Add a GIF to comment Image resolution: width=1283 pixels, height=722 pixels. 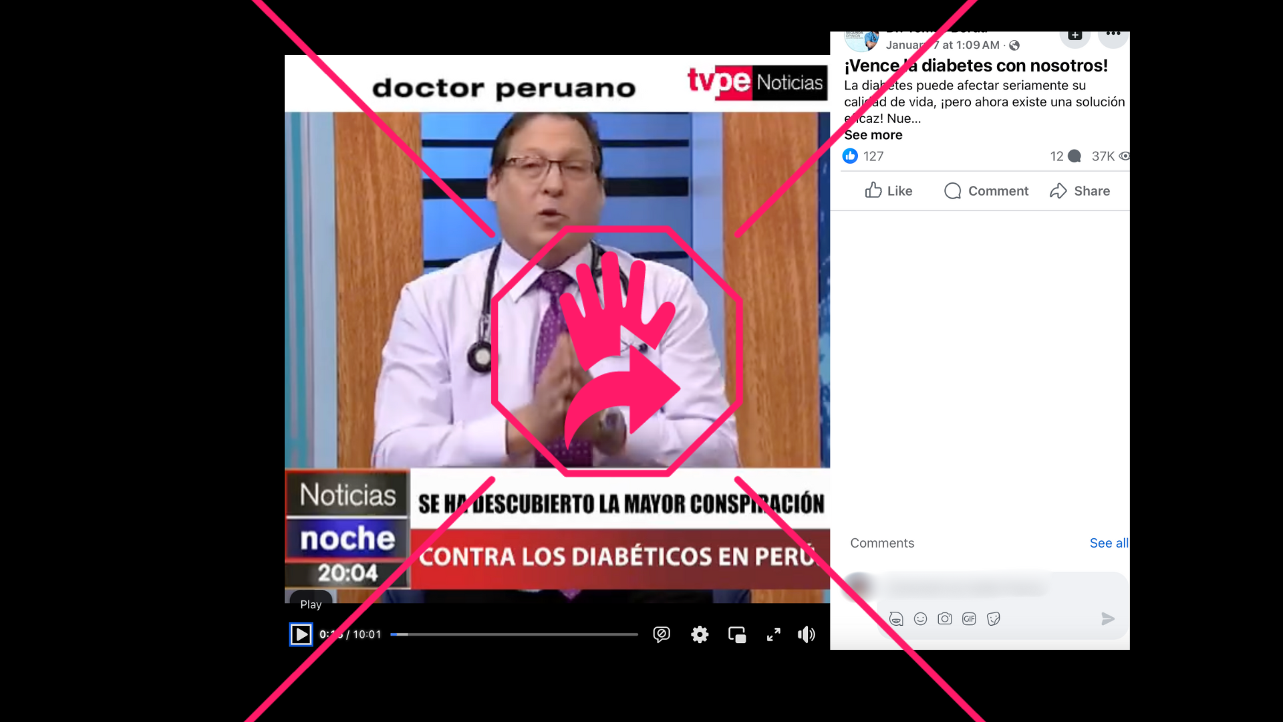(x=969, y=618)
